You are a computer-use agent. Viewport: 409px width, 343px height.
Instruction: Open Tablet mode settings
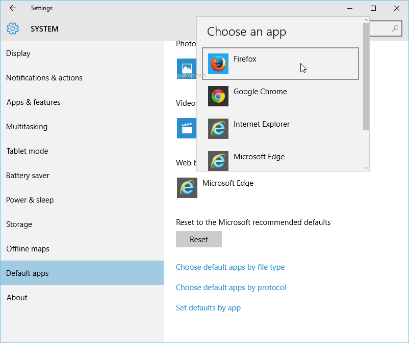coord(82,151)
